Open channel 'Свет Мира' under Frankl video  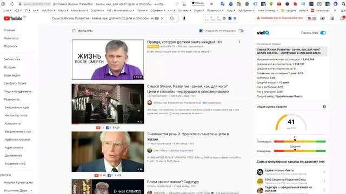pyautogui.click(x=161, y=150)
